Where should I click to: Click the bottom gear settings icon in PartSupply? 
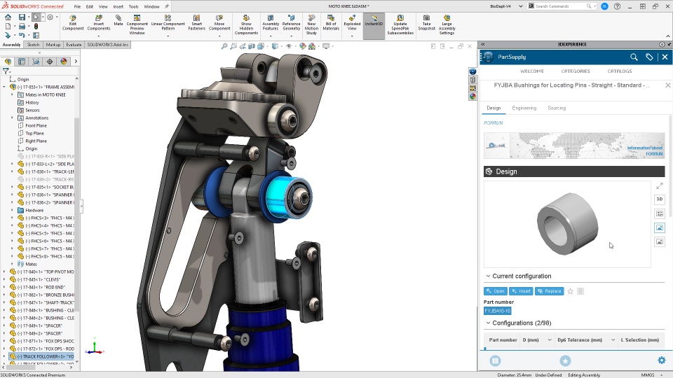coord(661,360)
